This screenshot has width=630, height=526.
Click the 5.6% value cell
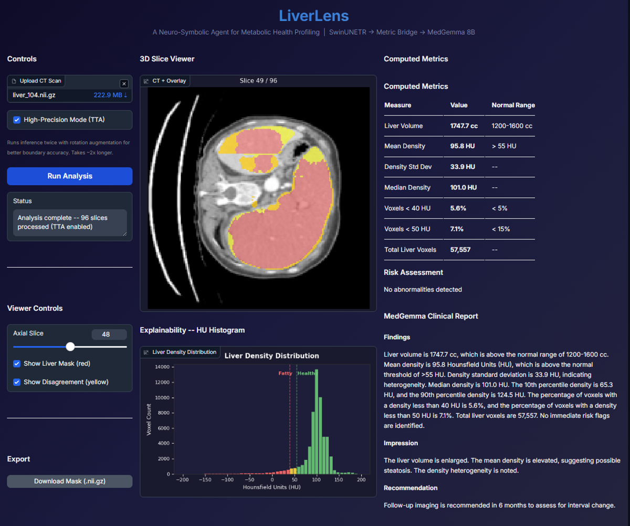pos(458,208)
